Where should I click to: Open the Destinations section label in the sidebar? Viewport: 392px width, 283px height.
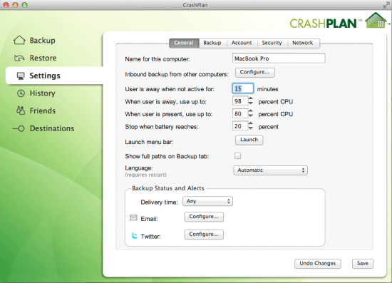coord(52,128)
